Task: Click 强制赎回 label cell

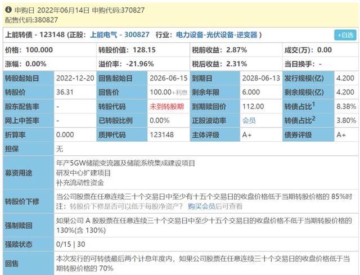Action: [29, 226]
